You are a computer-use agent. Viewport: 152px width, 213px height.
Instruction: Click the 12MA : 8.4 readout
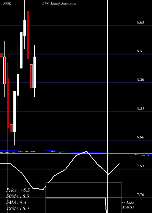tap(18, 208)
